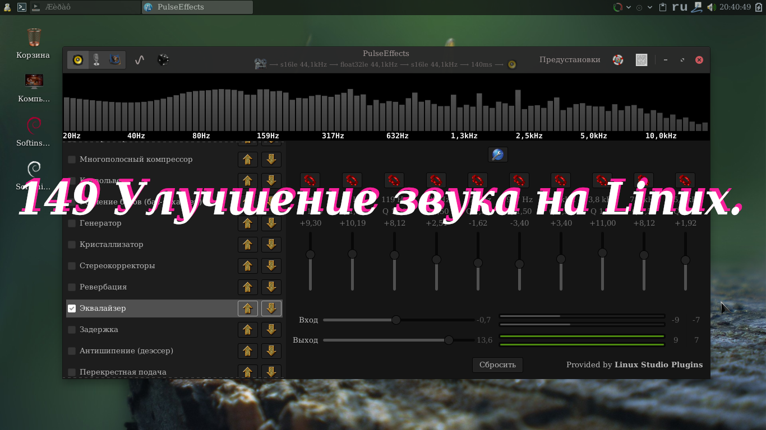The width and height of the screenshot is (766, 430).
Task: Switch to PulseEffects taskbar window button
Action: 197,7
